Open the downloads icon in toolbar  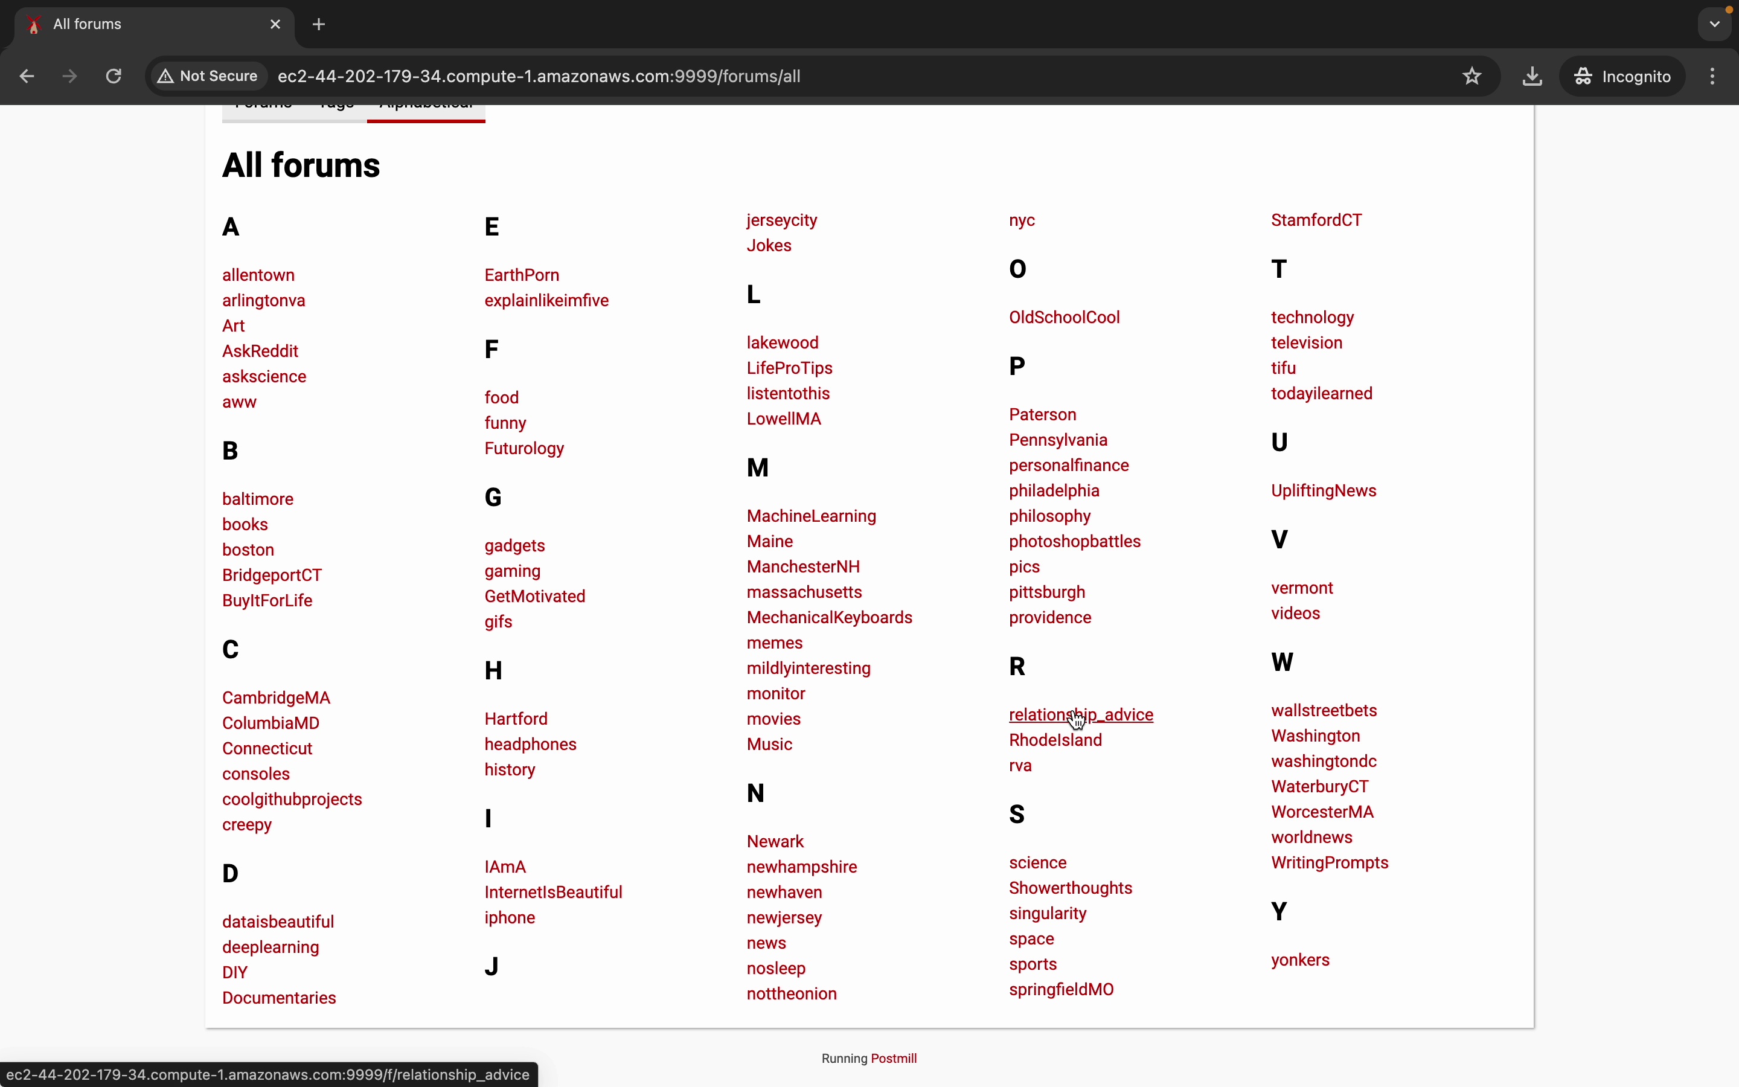(x=1532, y=76)
